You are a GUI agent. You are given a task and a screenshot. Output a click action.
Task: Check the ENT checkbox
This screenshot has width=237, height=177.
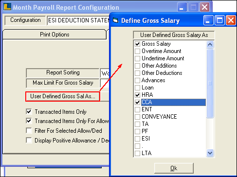click(137, 109)
